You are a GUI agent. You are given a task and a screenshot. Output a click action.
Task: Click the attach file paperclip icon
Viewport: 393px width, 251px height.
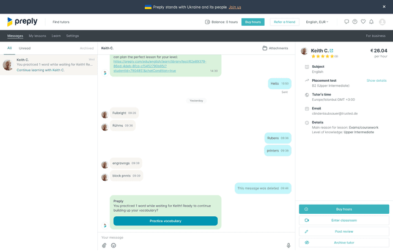(105, 246)
